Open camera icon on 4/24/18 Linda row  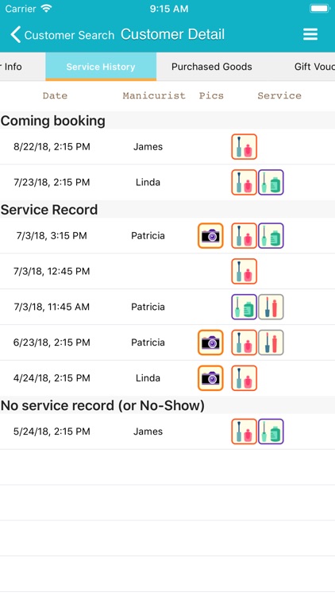pos(210,378)
